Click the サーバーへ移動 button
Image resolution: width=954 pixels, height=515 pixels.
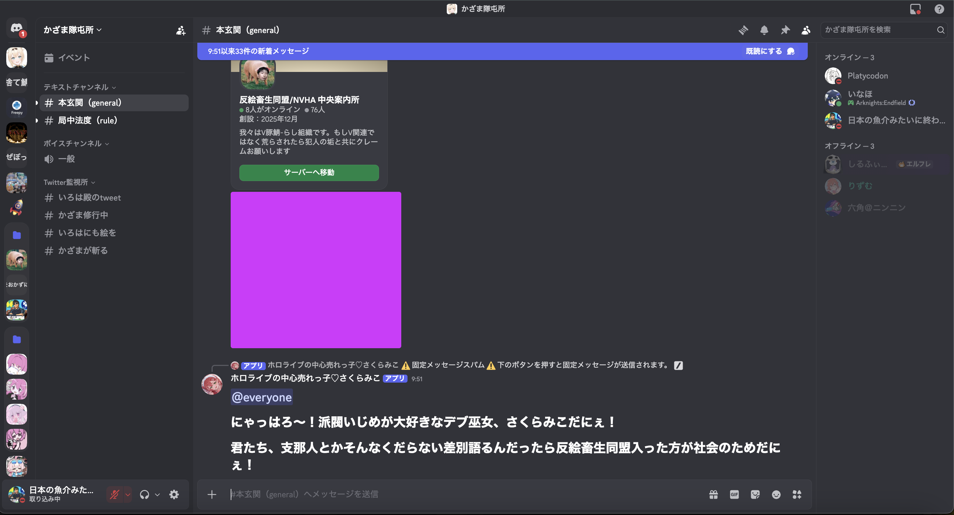[x=309, y=173]
